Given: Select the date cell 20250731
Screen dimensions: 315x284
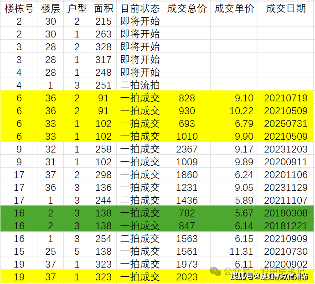Looking at the screenshot, I should pos(286,124).
